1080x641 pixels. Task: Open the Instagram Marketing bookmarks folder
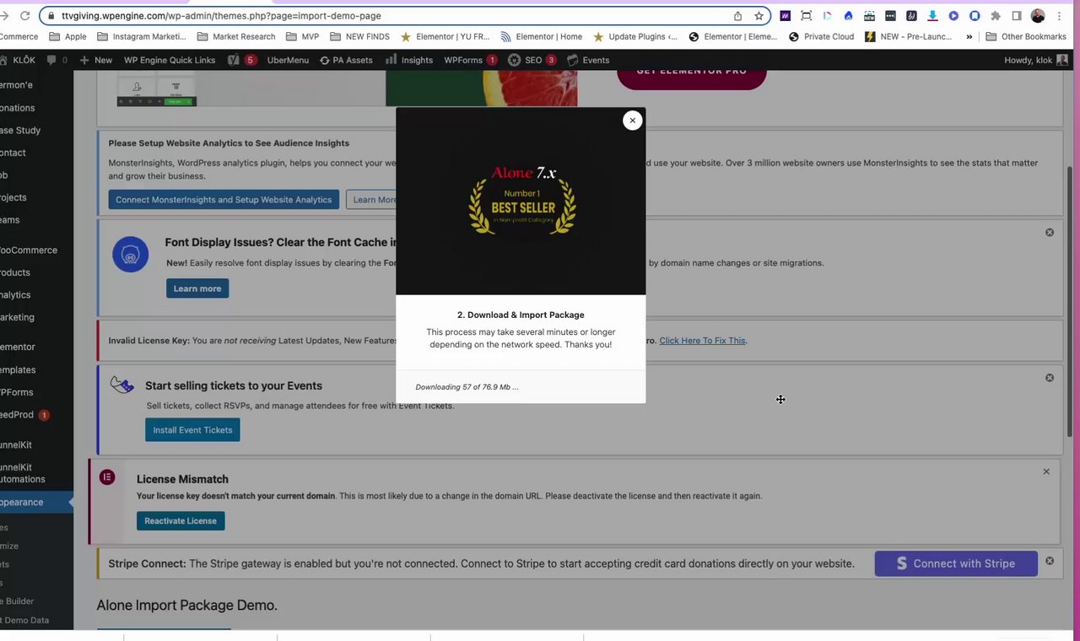[142, 36]
